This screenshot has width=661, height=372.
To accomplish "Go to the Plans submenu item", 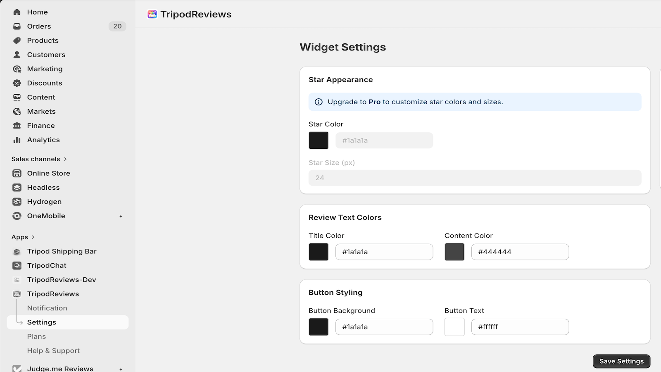I will [36, 336].
